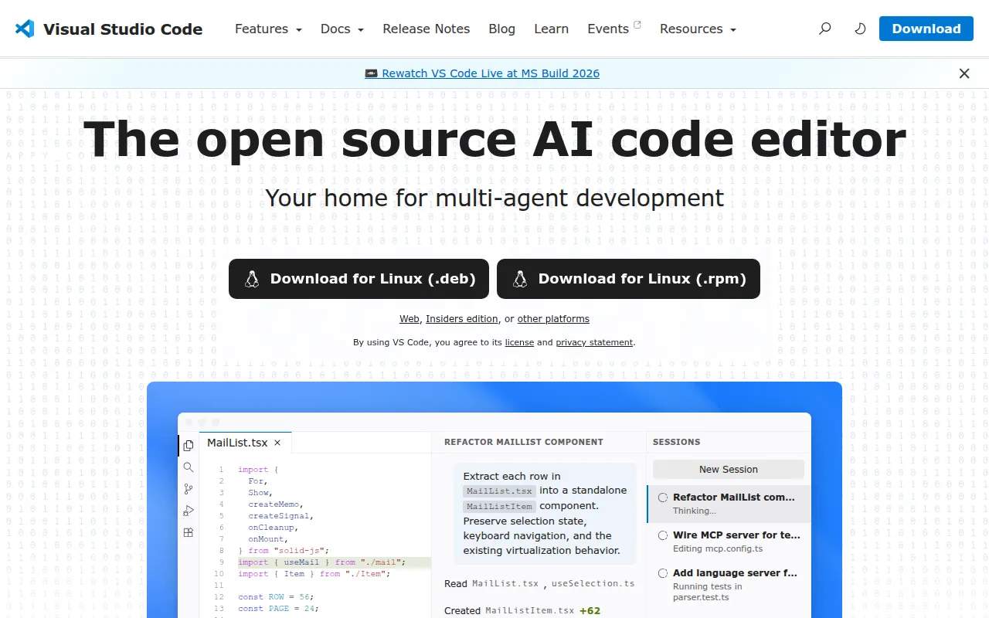Open the Insiders edition link
This screenshot has width=989, height=618.
pyautogui.click(x=462, y=319)
